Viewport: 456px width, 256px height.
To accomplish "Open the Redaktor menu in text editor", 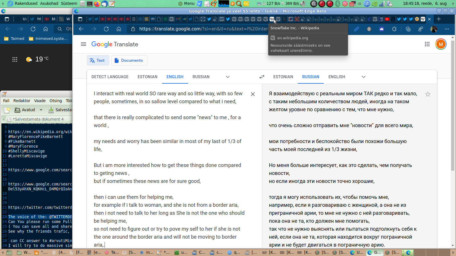I will click(22, 101).
